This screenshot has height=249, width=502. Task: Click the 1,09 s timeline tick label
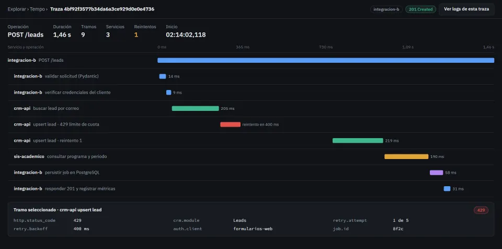click(x=408, y=47)
